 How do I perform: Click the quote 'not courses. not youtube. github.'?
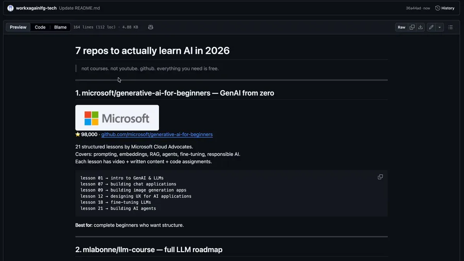coord(150,68)
